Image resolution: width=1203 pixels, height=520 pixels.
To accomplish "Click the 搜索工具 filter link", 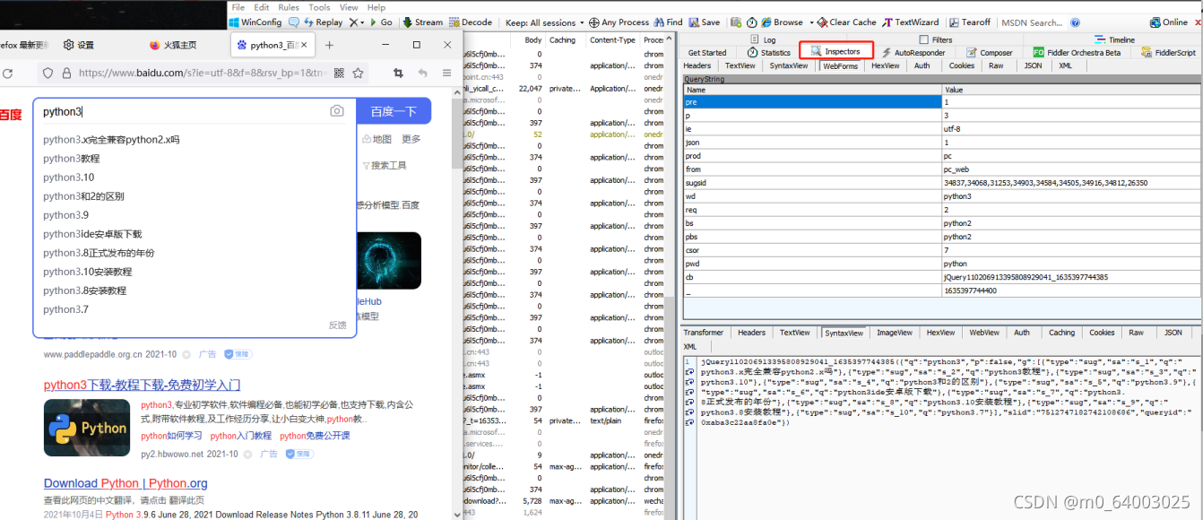I will coord(385,166).
